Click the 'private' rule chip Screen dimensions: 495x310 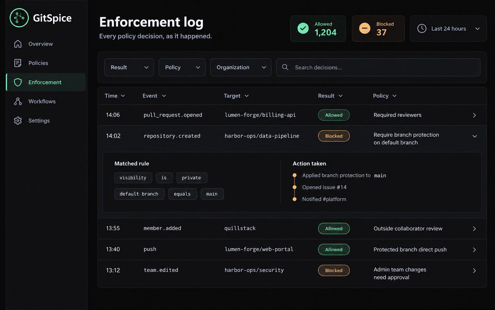tap(192, 177)
